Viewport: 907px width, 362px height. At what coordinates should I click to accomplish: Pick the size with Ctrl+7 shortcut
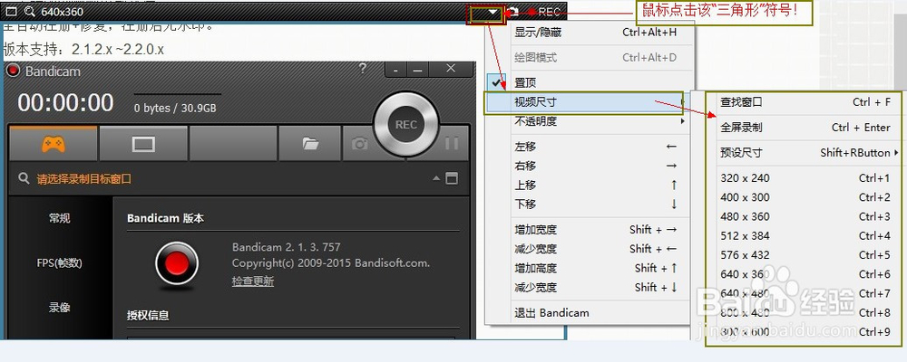pos(805,293)
